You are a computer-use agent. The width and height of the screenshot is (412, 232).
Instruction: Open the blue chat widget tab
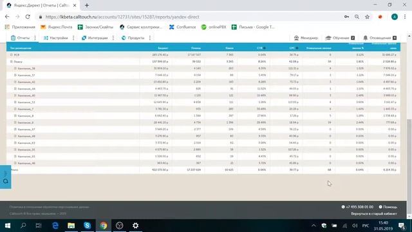coord(6,177)
